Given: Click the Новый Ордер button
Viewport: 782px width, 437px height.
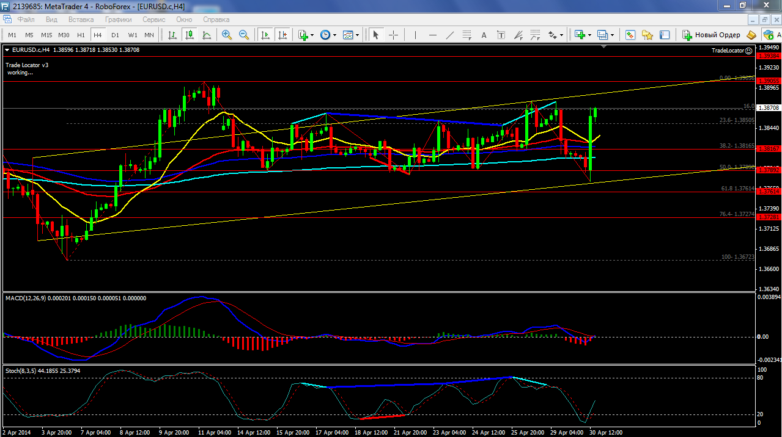Looking at the screenshot, I should point(711,35).
